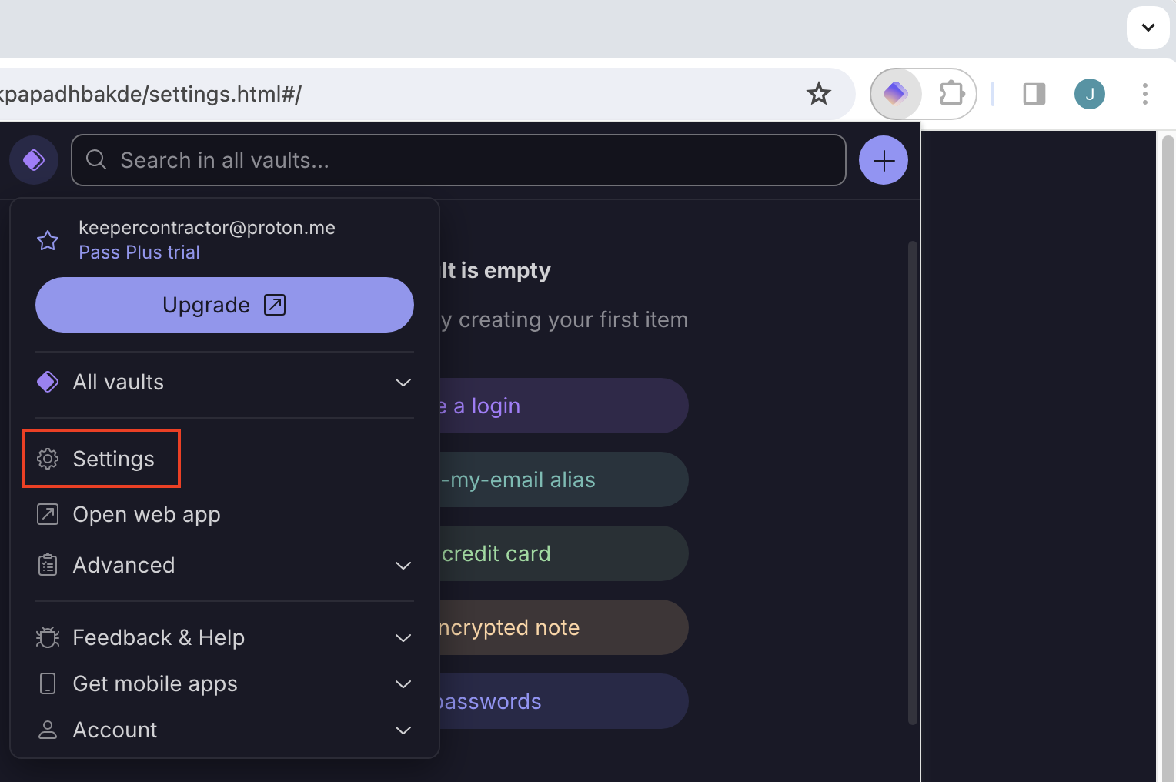The image size is (1176, 782).
Task: Focus the Search in all vaults field
Action: point(459,160)
